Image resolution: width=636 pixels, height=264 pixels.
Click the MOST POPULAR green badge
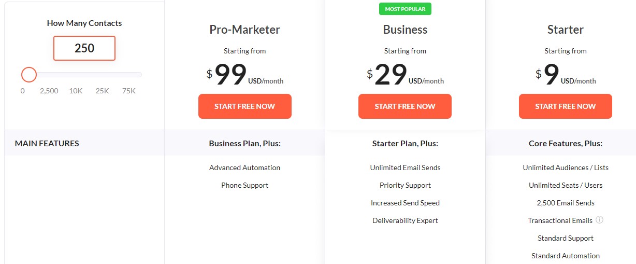(x=405, y=9)
